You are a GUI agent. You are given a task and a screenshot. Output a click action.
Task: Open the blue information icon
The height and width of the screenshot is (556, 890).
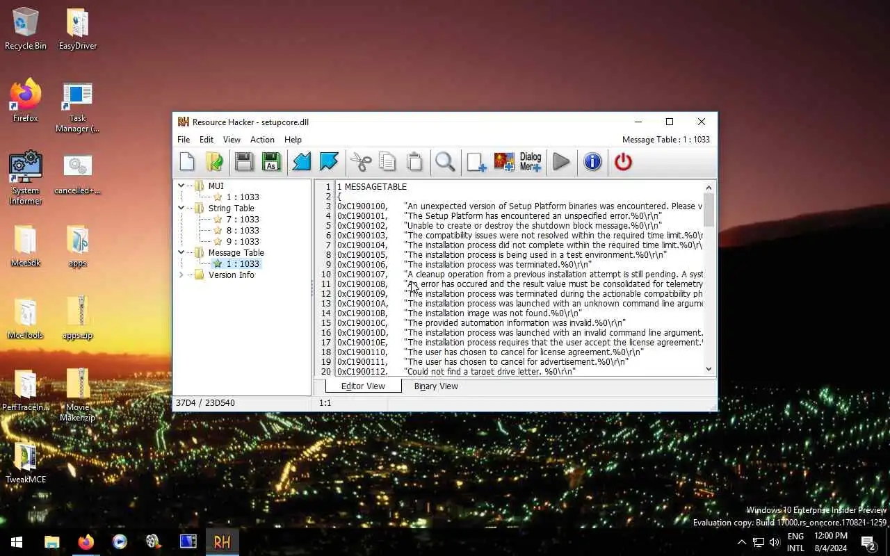coord(592,162)
